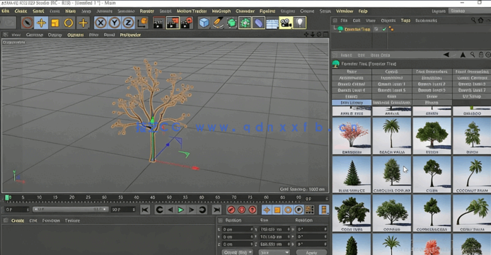Open the array/modeling objects icon

click(245, 23)
